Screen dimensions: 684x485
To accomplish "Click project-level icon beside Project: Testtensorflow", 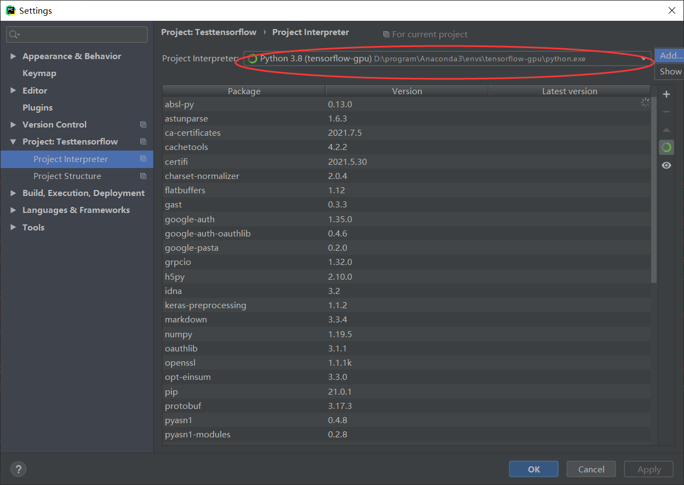I will [x=143, y=142].
